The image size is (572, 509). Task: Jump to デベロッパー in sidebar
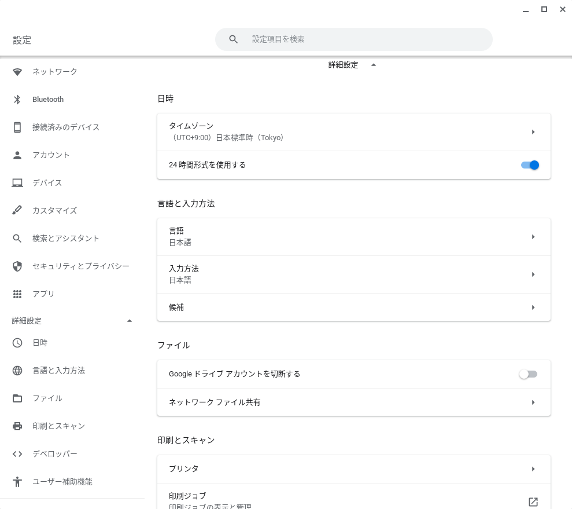55,454
